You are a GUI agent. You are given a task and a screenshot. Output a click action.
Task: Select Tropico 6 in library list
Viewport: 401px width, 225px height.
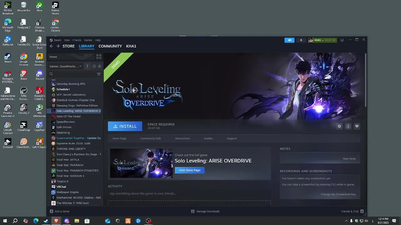tap(75, 181)
